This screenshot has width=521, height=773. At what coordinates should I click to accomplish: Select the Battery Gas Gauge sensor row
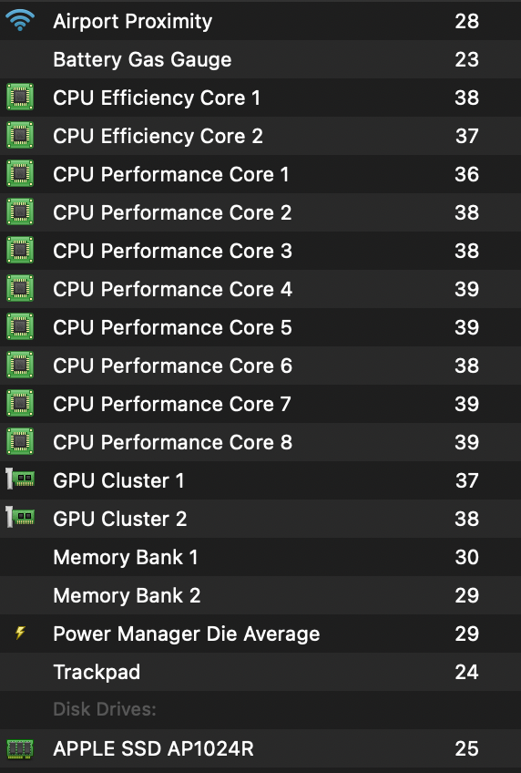pyautogui.click(x=260, y=59)
